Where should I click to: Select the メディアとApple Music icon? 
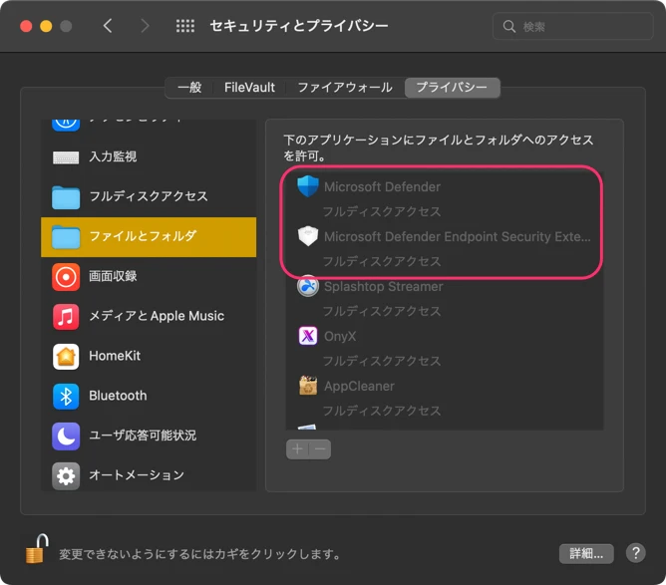(66, 316)
